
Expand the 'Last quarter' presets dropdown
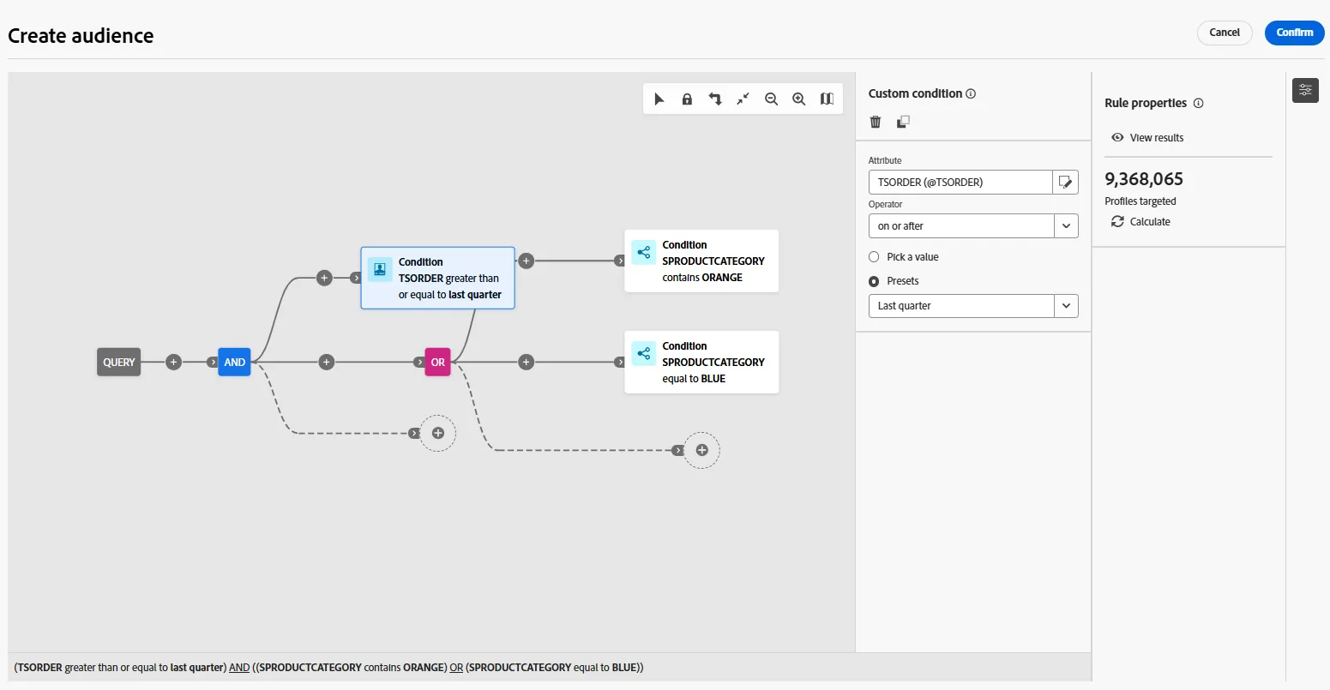[x=973, y=306]
